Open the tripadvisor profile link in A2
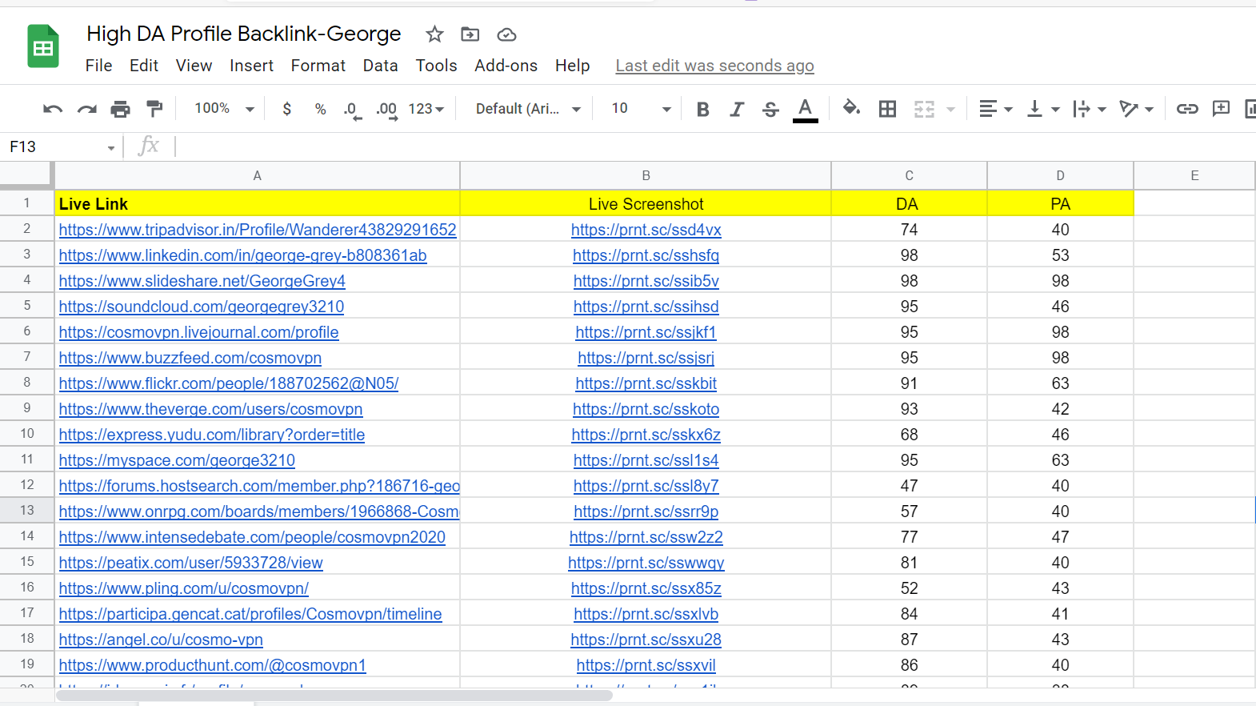This screenshot has height=706, width=1256. tap(257, 230)
